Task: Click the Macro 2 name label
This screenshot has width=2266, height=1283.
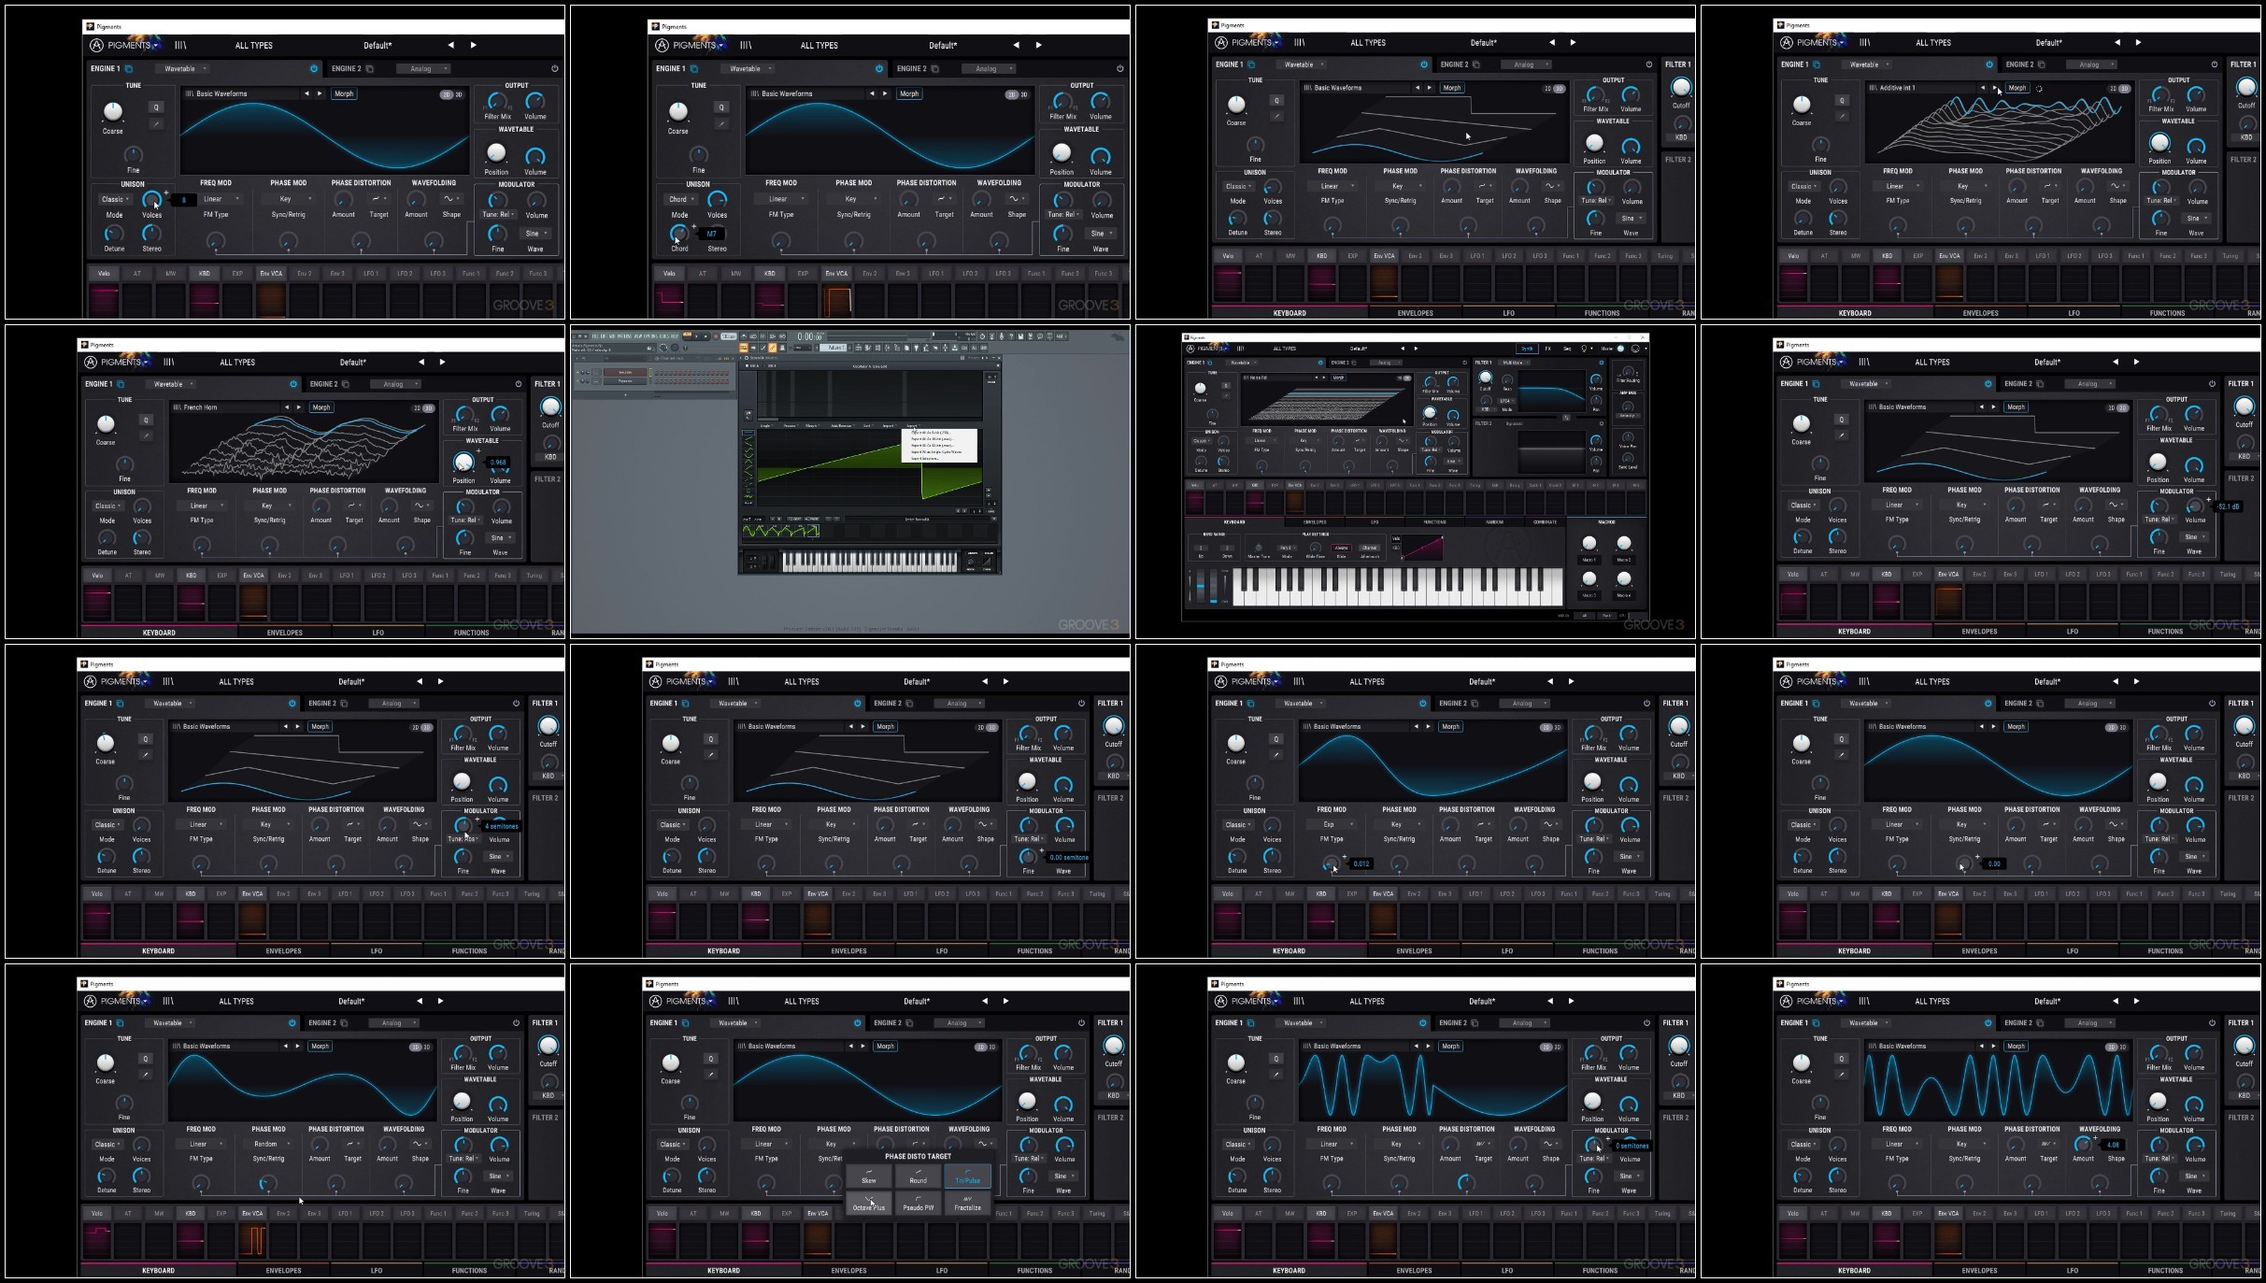Action: (x=1624, y=560)
